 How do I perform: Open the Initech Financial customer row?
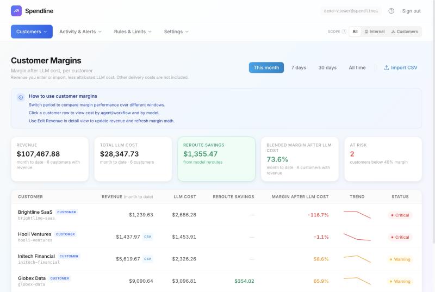click(216, 259)
